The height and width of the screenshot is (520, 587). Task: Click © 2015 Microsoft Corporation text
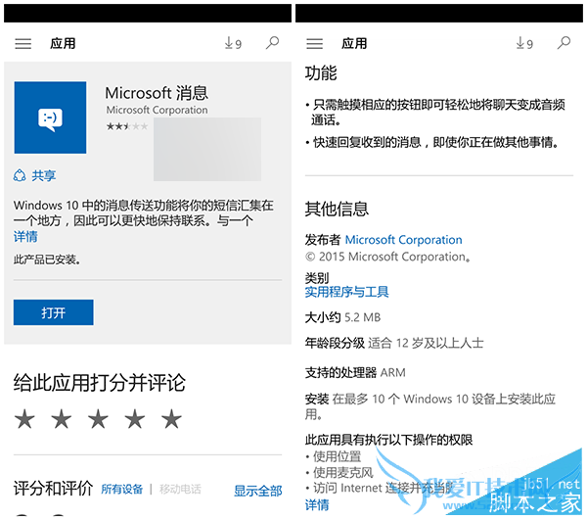[387, 257]
